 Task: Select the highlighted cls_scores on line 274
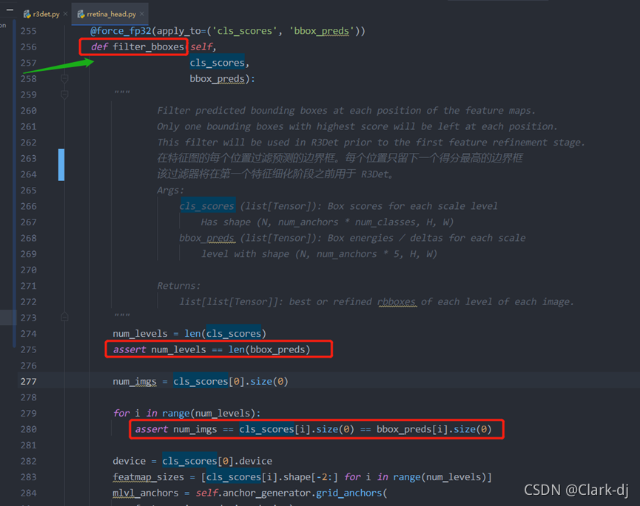[235, 333]
